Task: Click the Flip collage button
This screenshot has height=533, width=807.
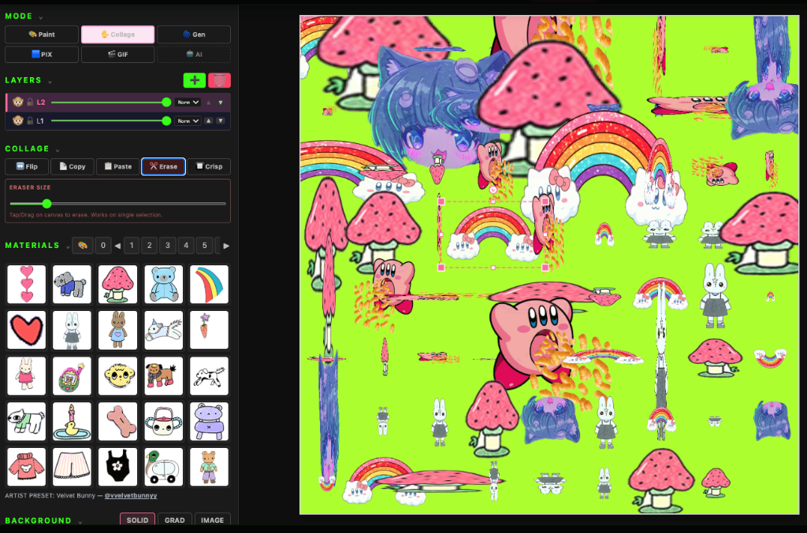Action: coord(26,166)
